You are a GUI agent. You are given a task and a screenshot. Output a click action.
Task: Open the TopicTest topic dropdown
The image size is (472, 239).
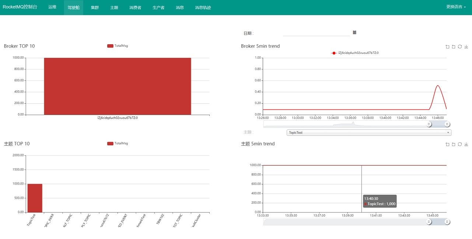(x=368, y=132)
